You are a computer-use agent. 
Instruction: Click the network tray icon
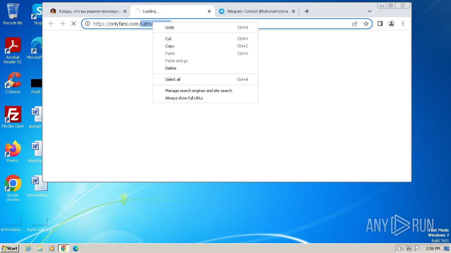tap(409, 248)
